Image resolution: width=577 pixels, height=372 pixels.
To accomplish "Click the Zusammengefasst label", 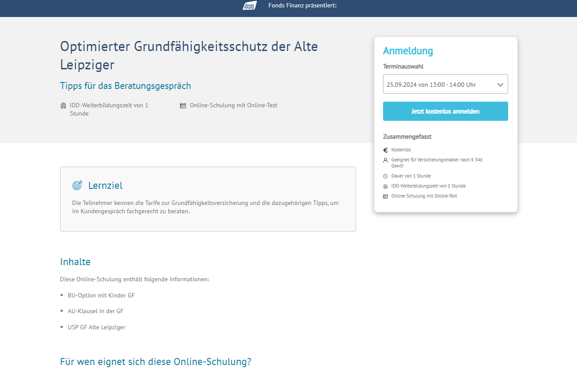I will coord(407,137).
